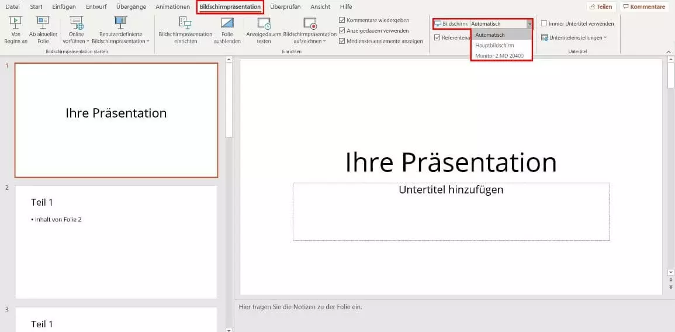This screenshot has width=675, height=332.
Task: Select the Bildschirmpräsentation tab
Action: coord(230,7)
